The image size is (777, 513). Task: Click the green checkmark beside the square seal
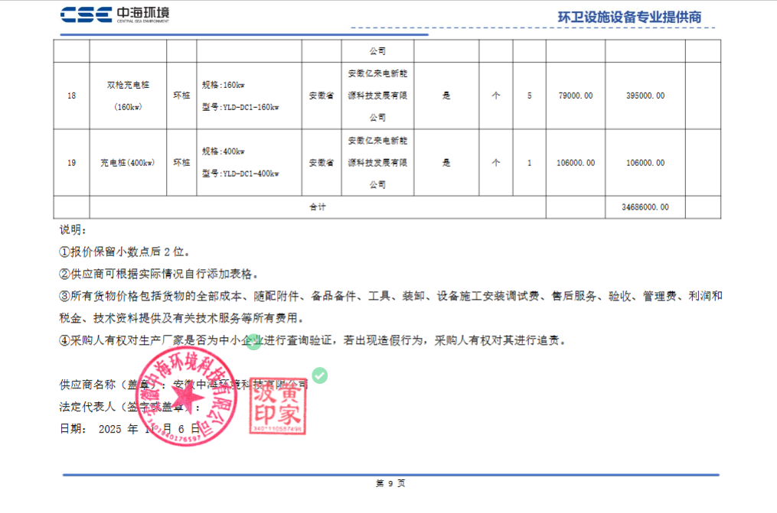(320, 375)
